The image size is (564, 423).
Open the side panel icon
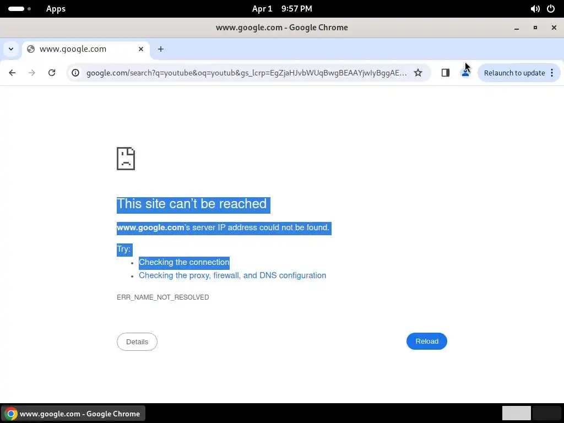[x=445, y=73]
